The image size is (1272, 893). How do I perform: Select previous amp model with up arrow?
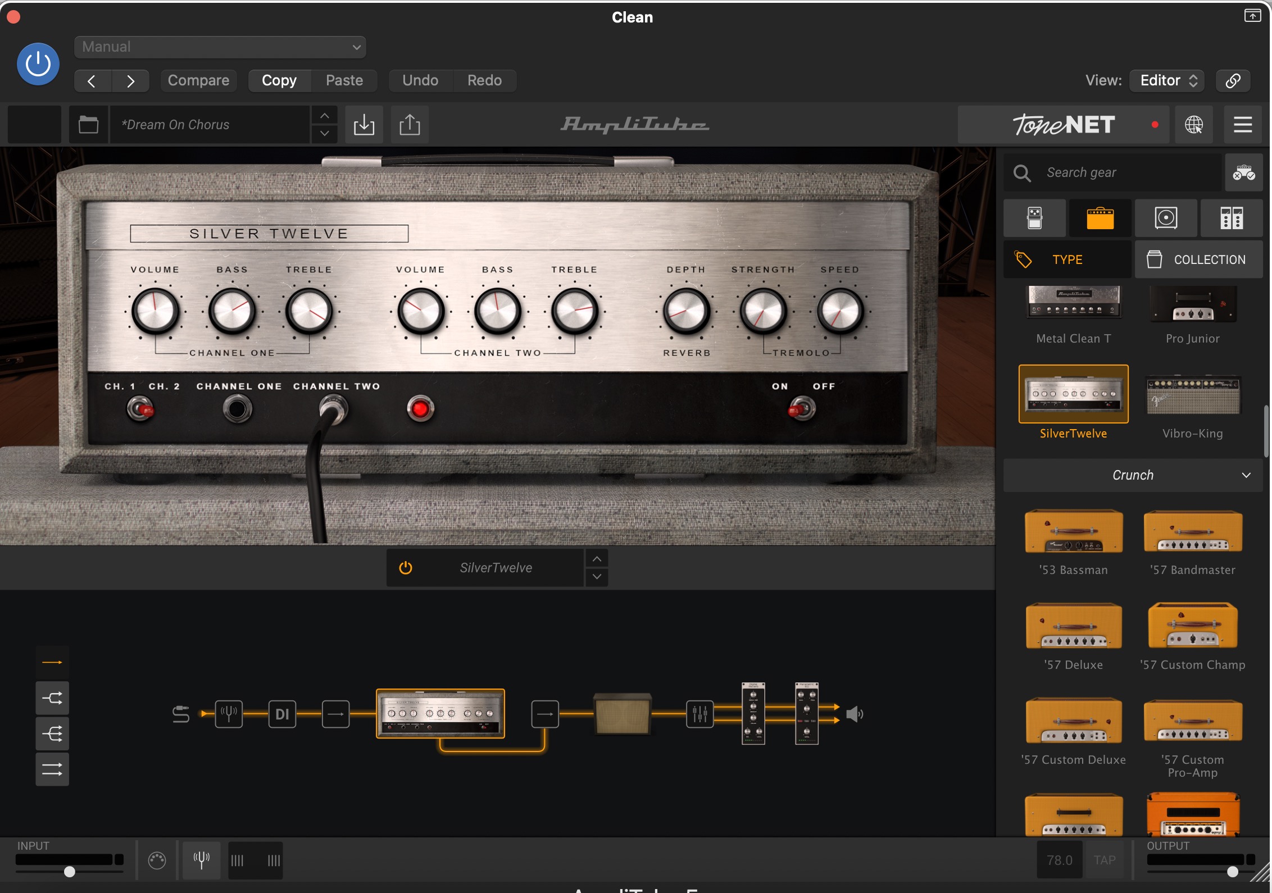tap(597, 559)
